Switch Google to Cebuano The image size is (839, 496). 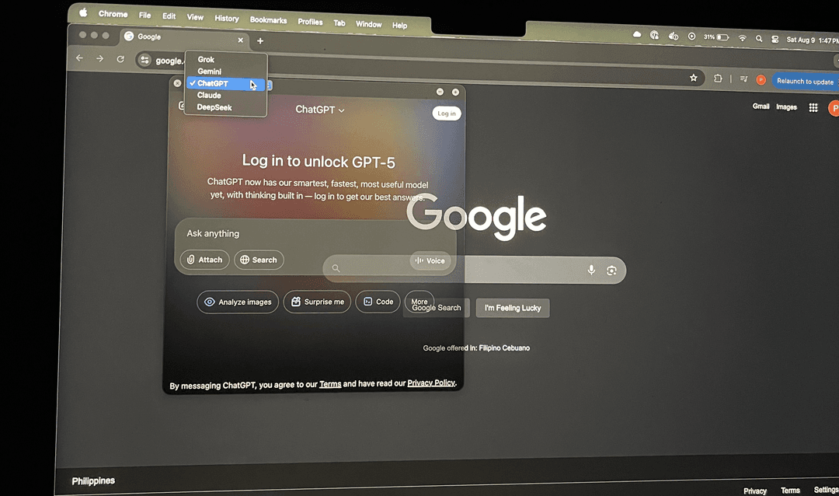click(x=517, y=348)
